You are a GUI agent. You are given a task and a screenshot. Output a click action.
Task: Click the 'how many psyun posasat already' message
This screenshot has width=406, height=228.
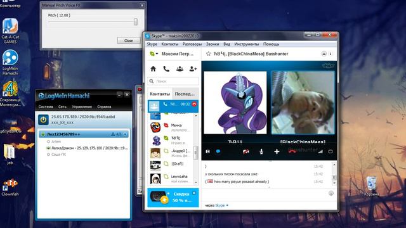[237, 182]
